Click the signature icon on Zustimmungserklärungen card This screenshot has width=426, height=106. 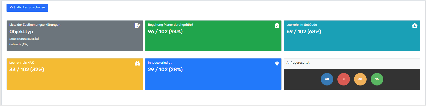pyautogui.click(x=137, y=25)
